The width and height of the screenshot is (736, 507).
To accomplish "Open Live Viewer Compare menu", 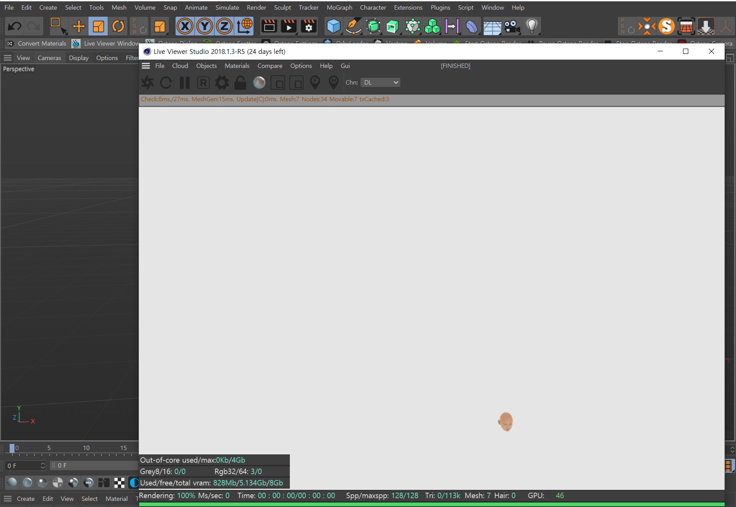I will (270, 66).
